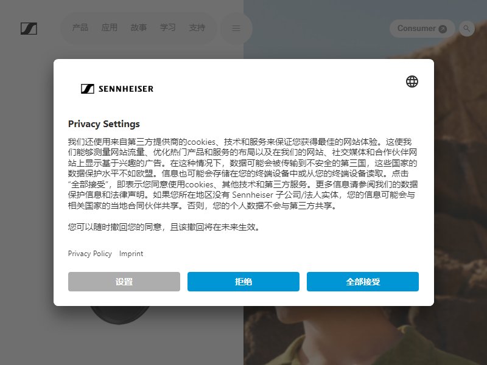Open the Imprint link
This screenshot has width=487, height=365.
coord(131,254)
